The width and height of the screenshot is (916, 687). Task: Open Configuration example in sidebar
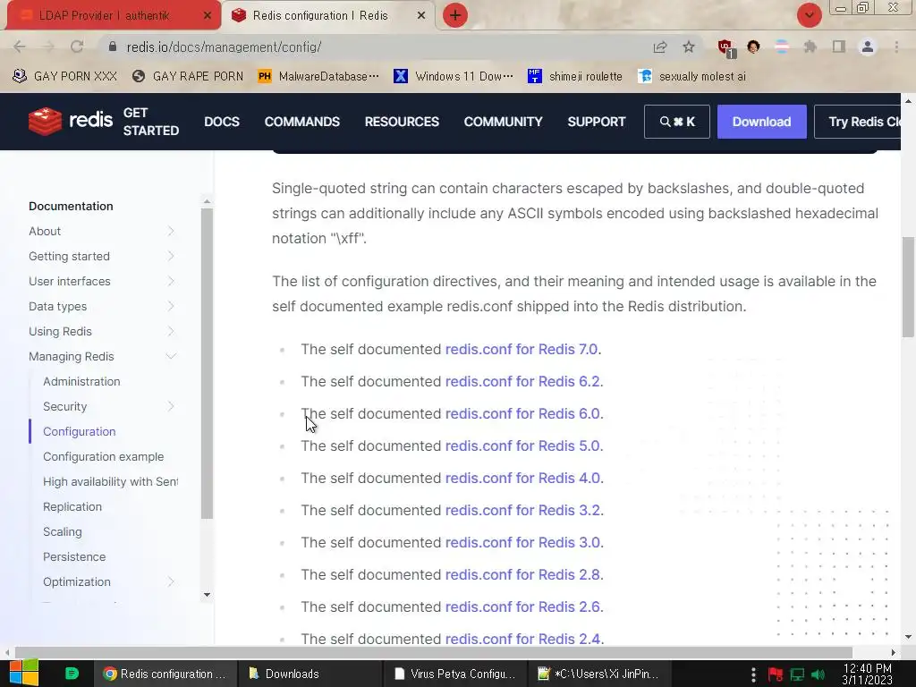point(104,457)
